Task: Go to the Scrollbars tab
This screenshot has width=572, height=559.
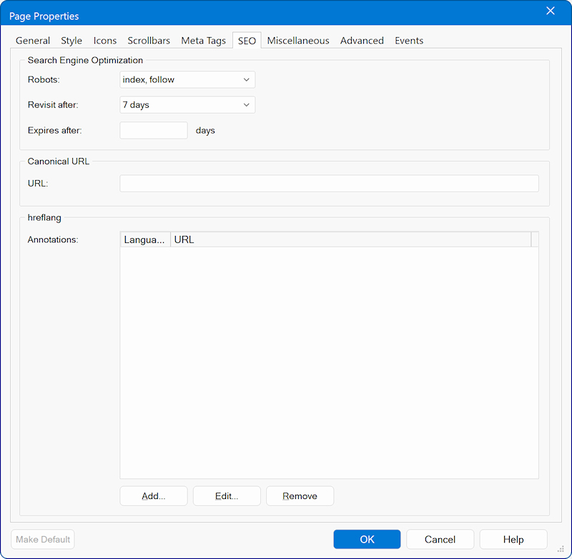Action: click(149, 41)
